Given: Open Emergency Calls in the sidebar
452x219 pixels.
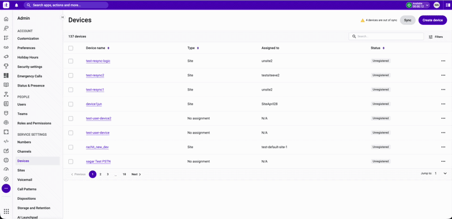Looking at the screenshot, I should pyautogui.click(x=29, y=76).
